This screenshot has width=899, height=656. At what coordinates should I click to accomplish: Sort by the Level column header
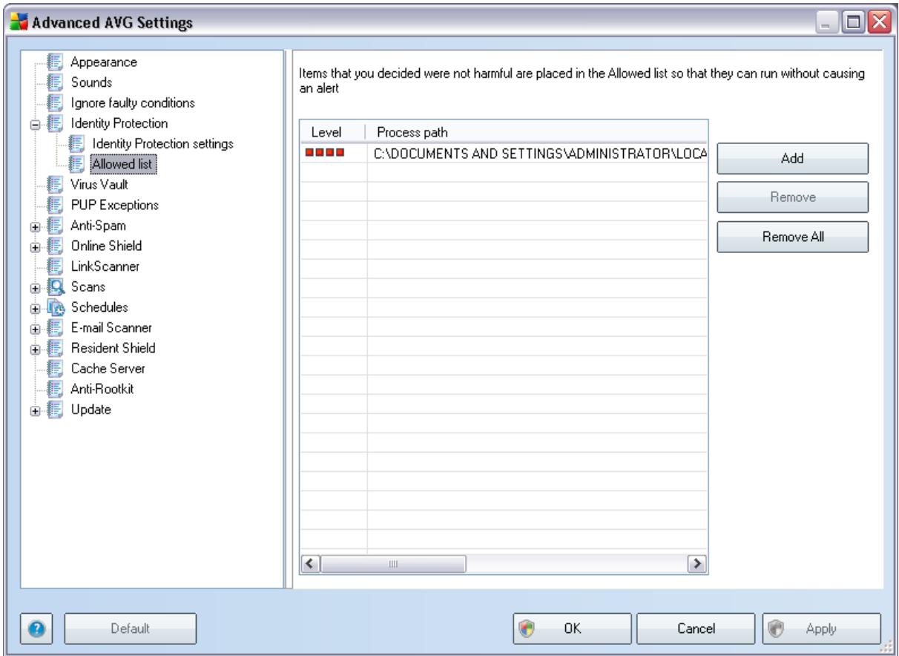pyautogui.click(x=332, y=131)
